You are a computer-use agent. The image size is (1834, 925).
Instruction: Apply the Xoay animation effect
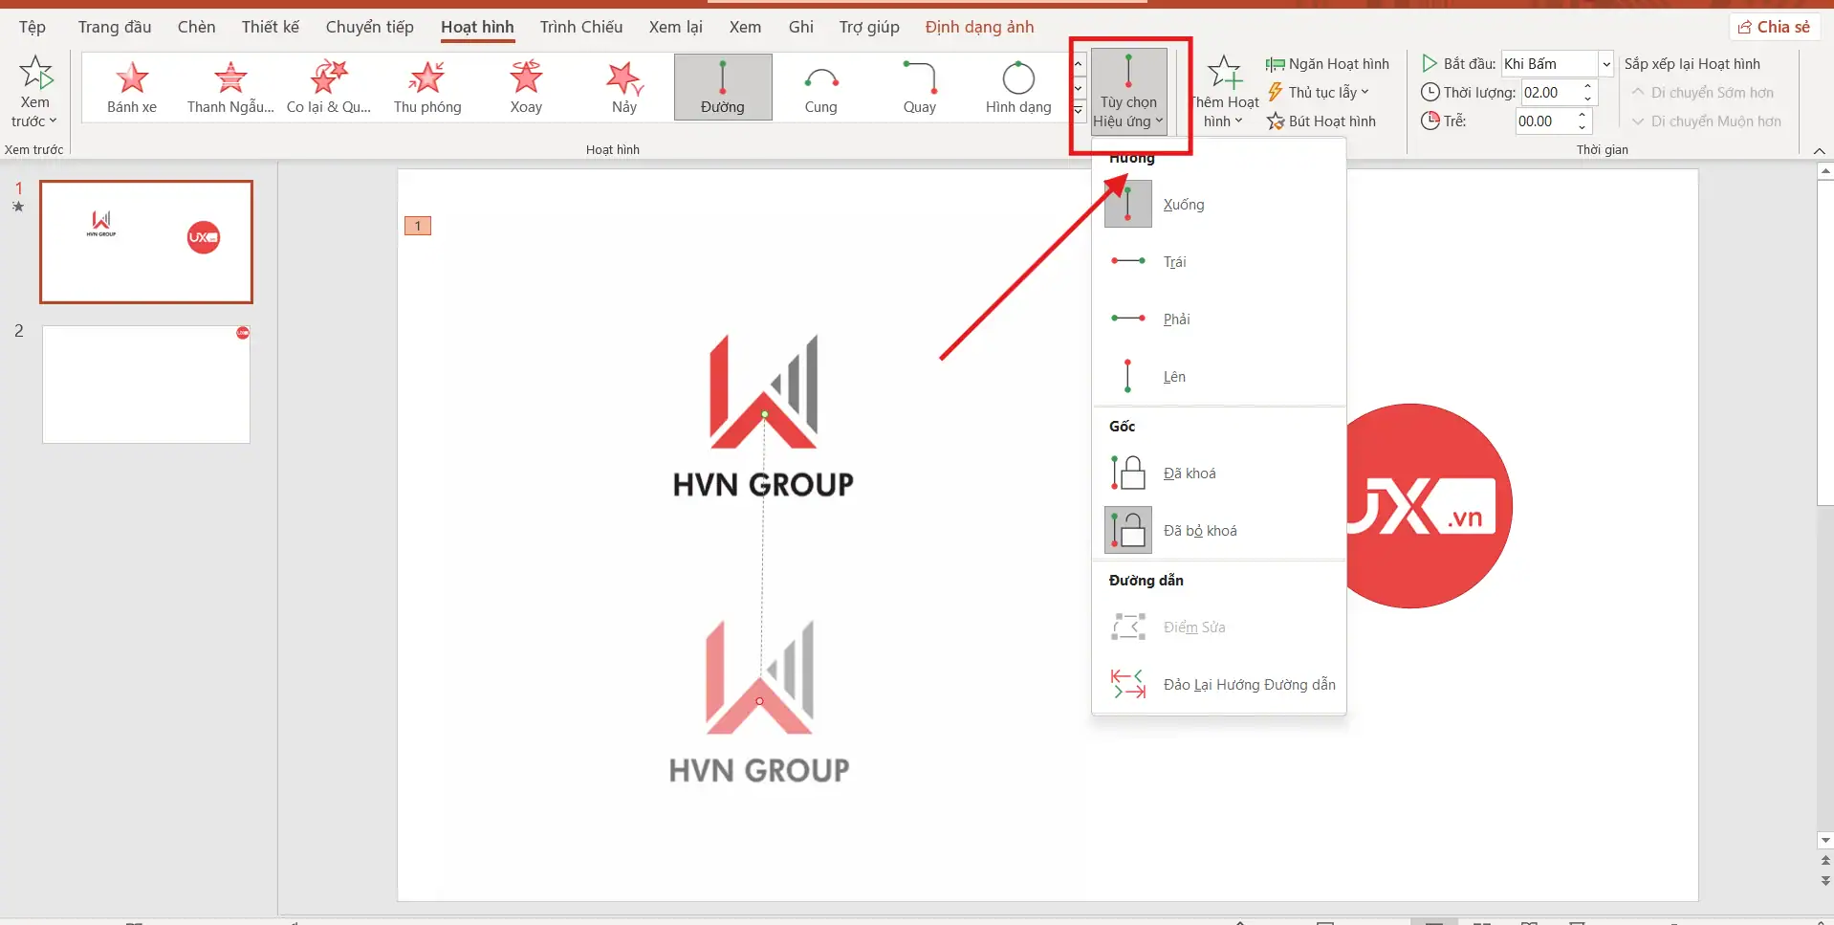point(526,87)
